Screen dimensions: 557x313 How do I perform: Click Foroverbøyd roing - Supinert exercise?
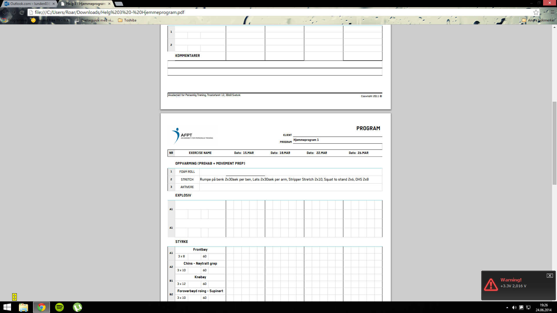(200, 291)
